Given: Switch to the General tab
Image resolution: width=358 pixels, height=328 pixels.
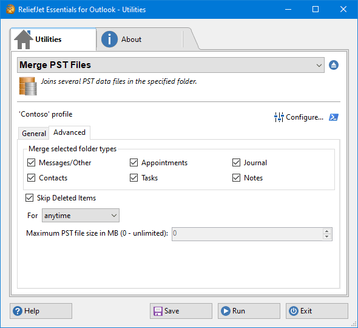Looking at the screenshot, I should click(34, 133).
